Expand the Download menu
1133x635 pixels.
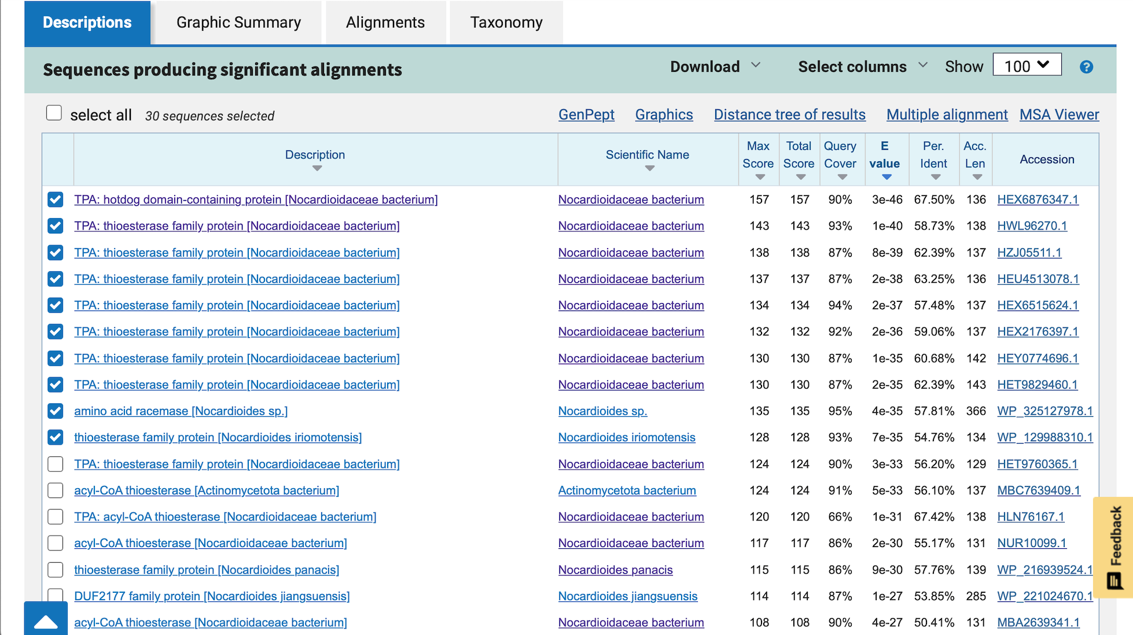(x=715, y=67)
